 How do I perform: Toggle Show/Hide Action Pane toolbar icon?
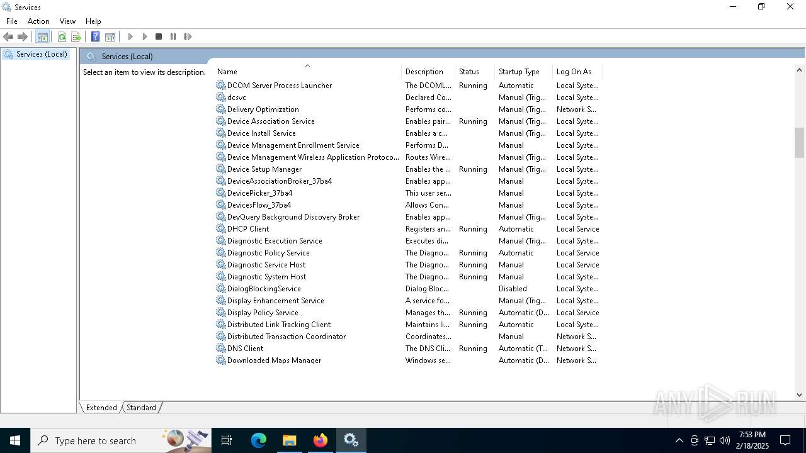tap(110, 36)
